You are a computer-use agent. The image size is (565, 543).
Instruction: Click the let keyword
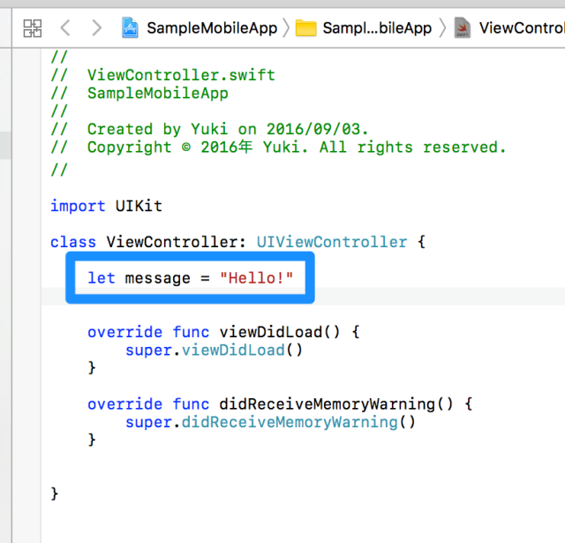click(102, 278)
